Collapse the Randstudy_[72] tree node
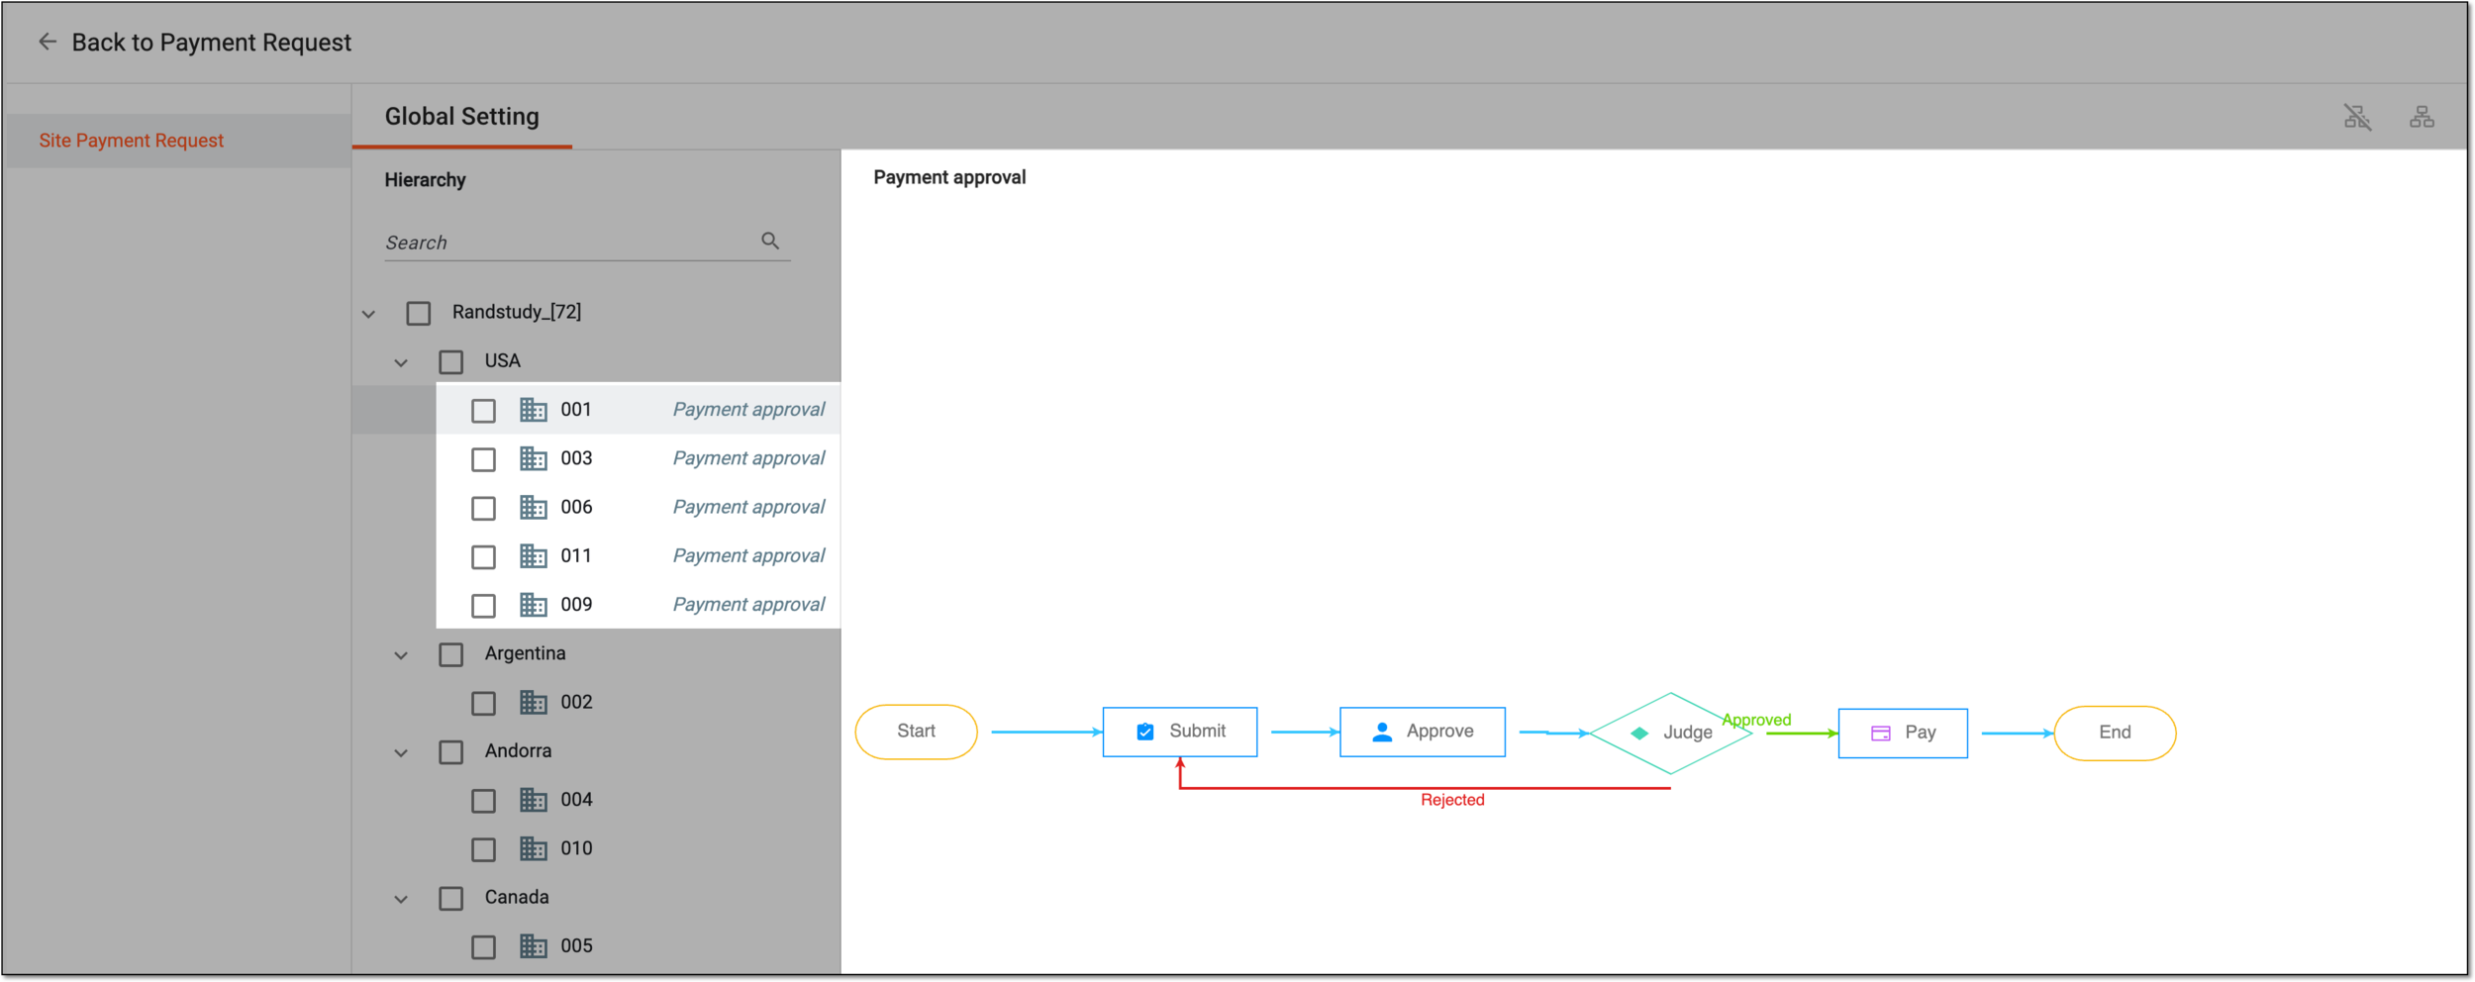The image size is (2475, 982). (x=368, y=314)
